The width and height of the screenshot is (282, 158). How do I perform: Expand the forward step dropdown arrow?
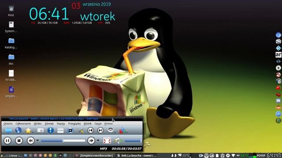[98, 140]
